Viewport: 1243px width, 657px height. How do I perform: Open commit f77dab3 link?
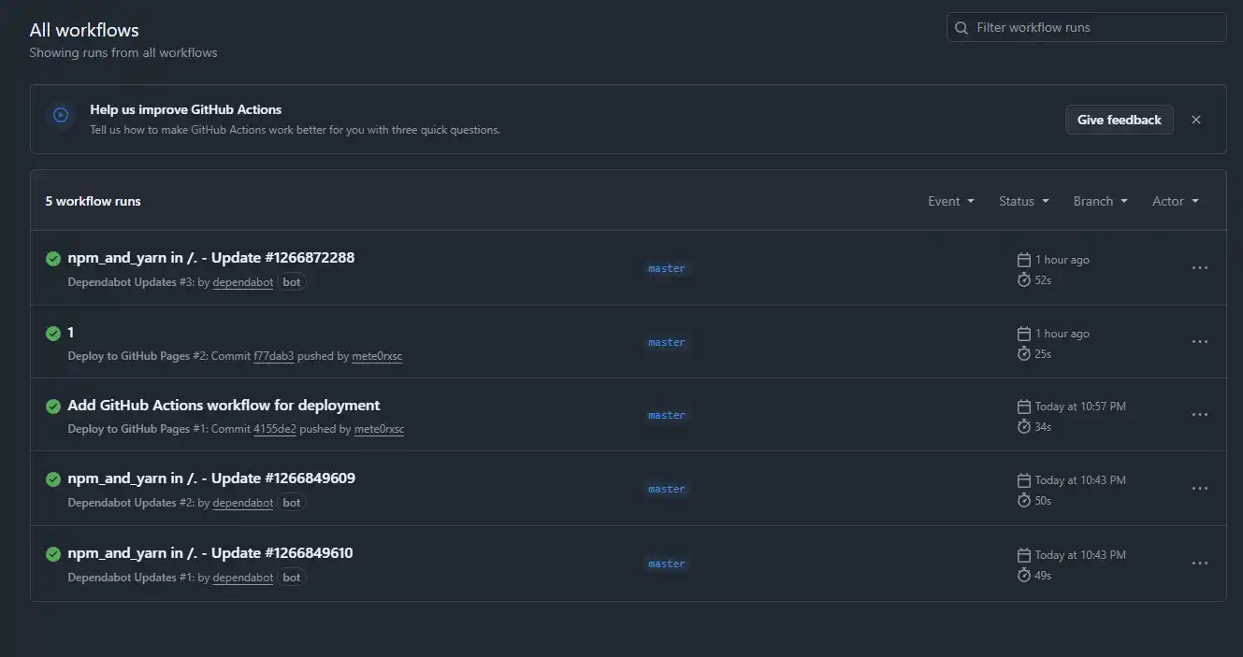tap(273, 356)
